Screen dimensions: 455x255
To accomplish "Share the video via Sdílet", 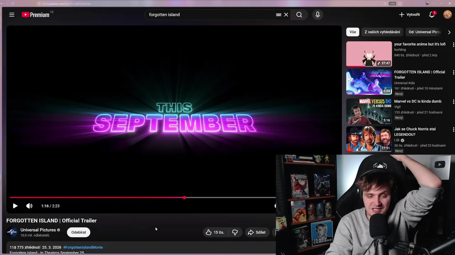I will pyautogui.click(x=257, y=232).
